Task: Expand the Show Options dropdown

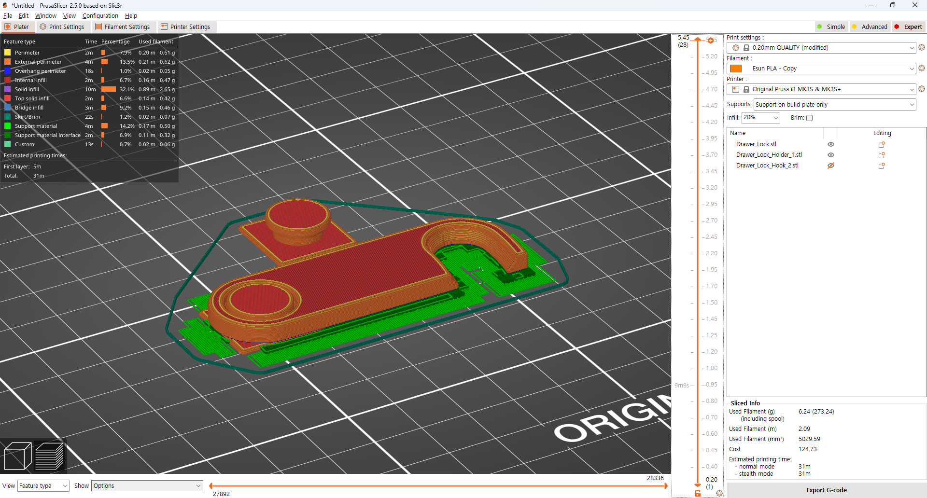Action: (147, 486)
